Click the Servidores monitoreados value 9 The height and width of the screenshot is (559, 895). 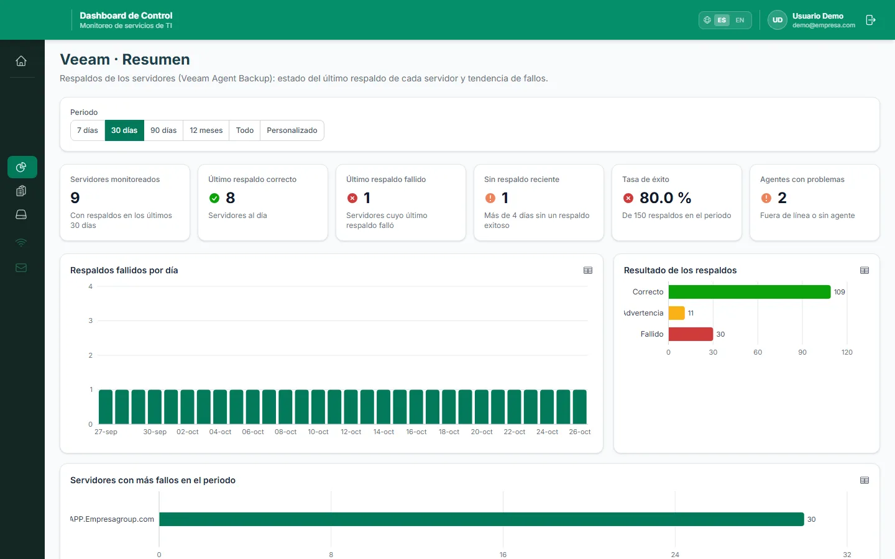pyautogui.click(x=75, y=198)
